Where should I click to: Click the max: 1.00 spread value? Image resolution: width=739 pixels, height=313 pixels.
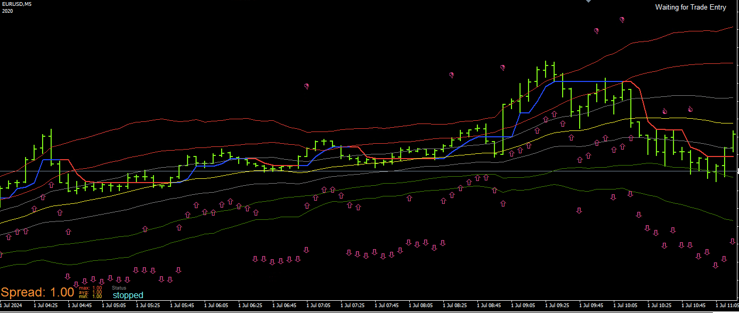pyautogui.click(x=90, y=288)
